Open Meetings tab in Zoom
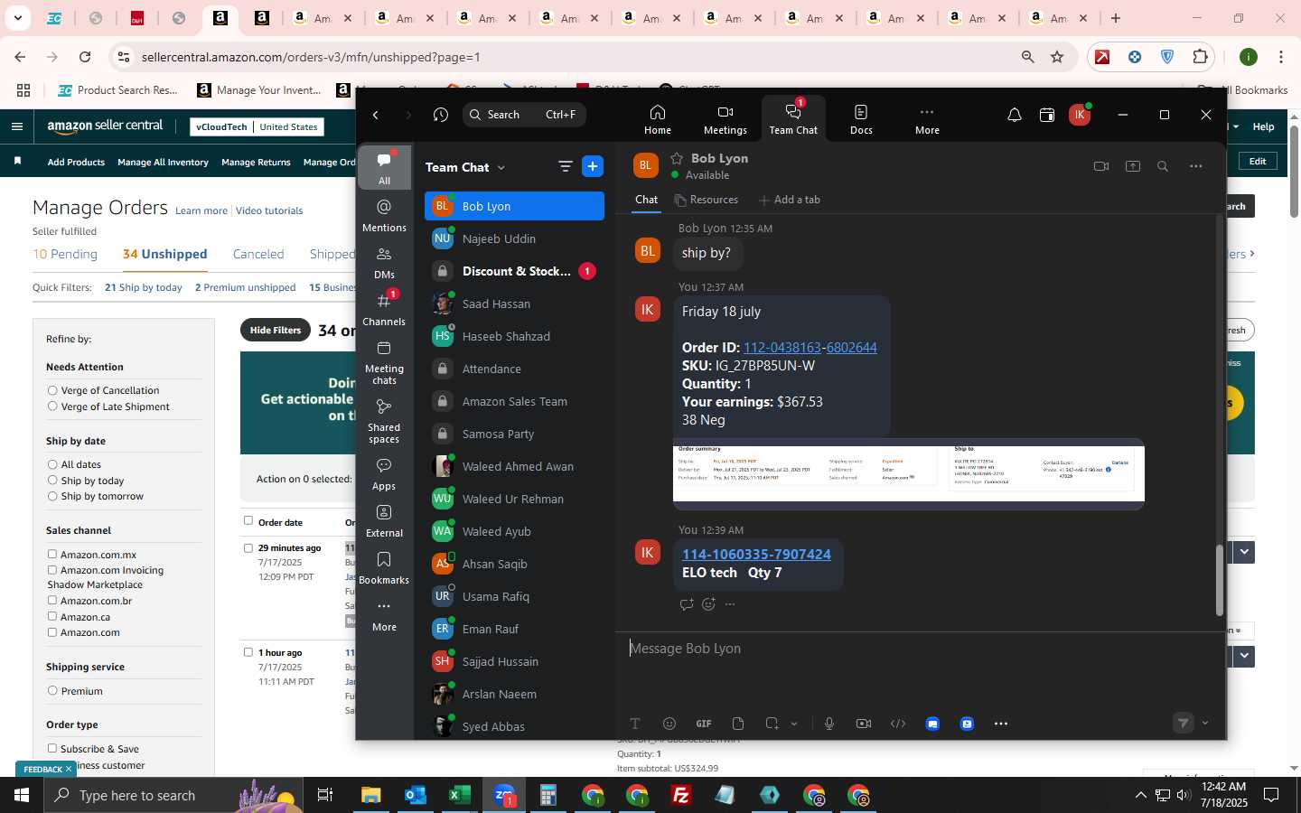 tap(725, 118)
